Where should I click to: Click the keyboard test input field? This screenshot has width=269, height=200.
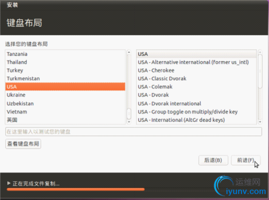[x=133, y=132]
